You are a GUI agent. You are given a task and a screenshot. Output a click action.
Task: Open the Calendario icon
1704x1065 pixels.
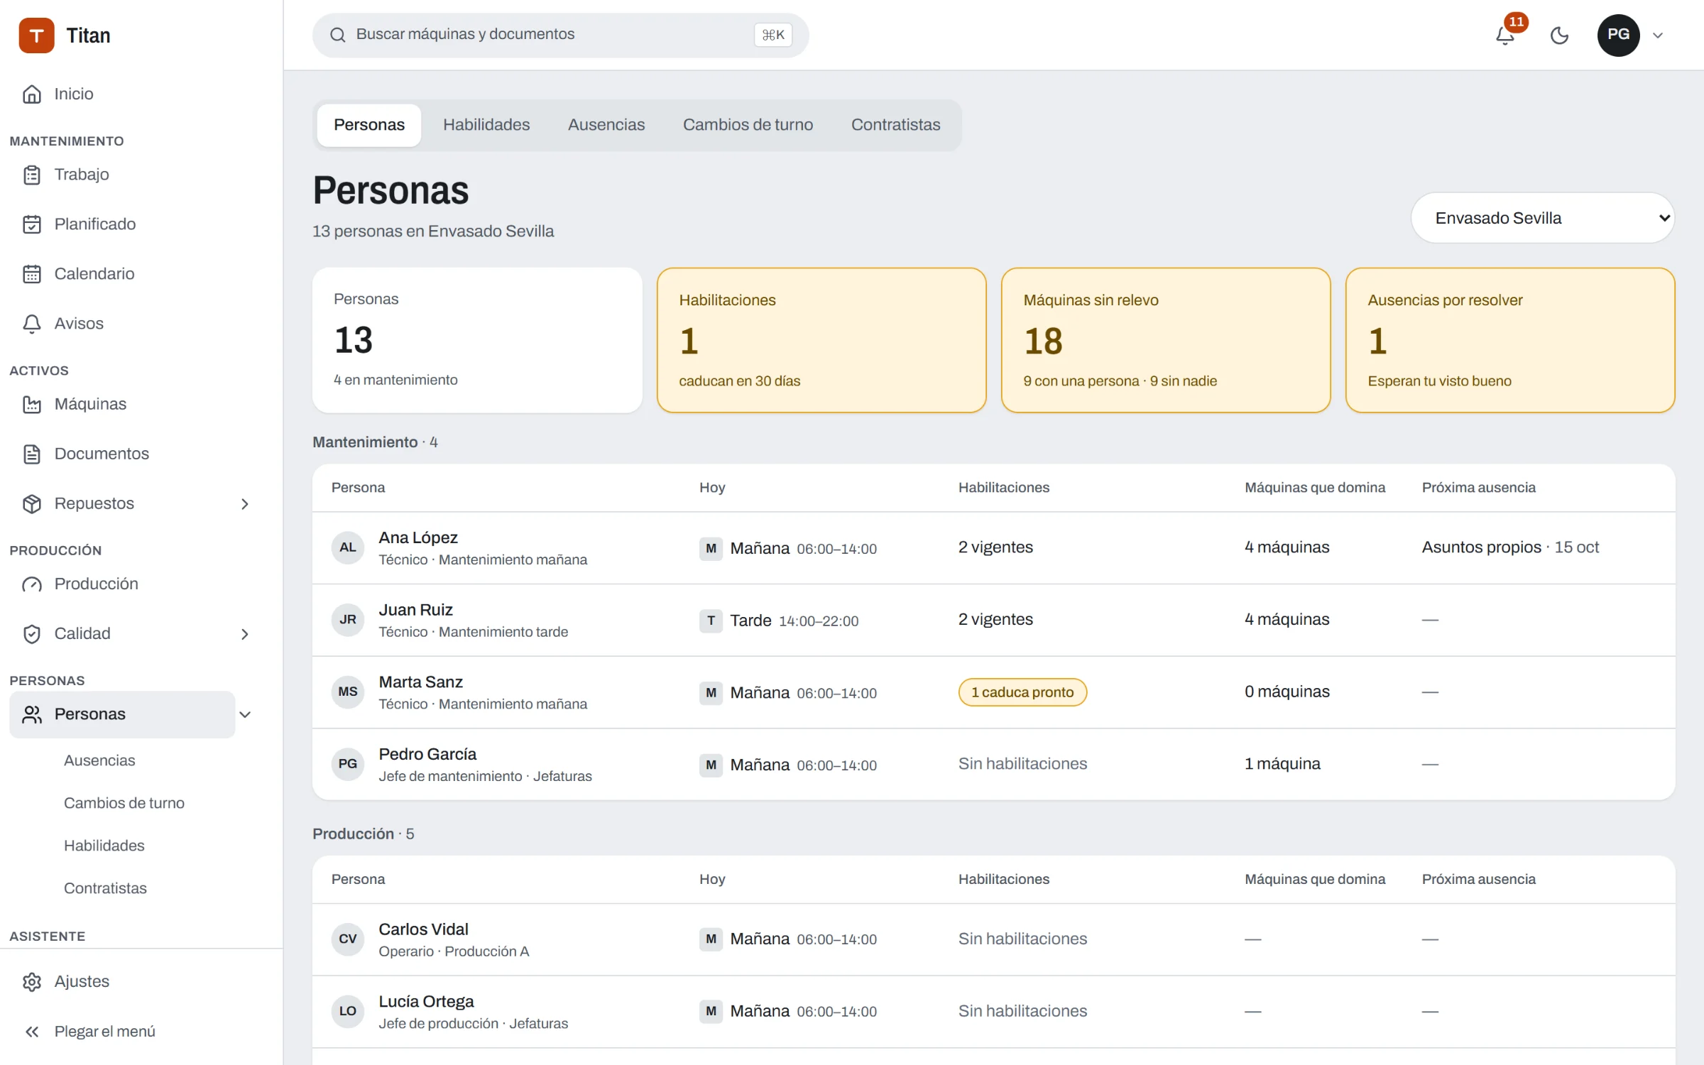point(32,274)
